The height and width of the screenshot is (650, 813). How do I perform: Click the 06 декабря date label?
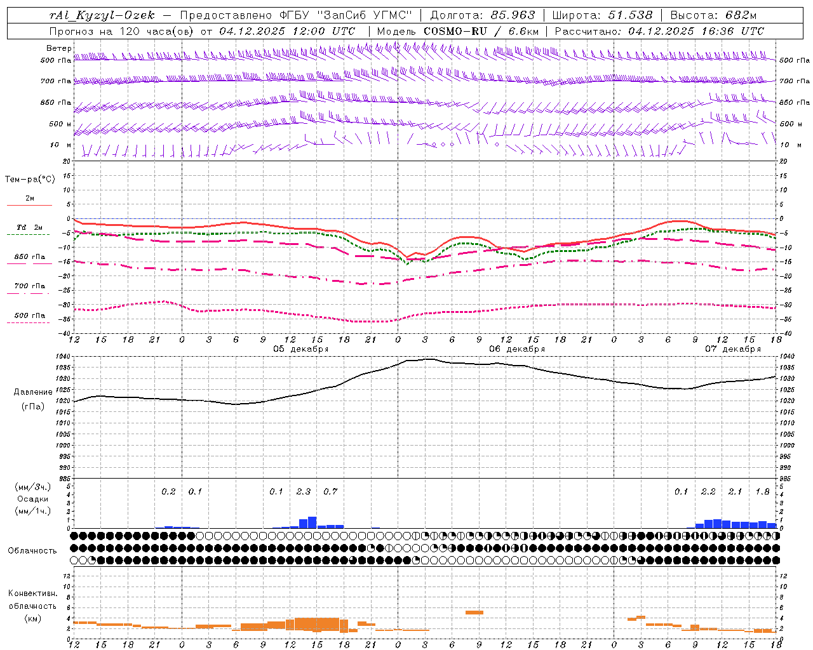[x=517, y=349]
